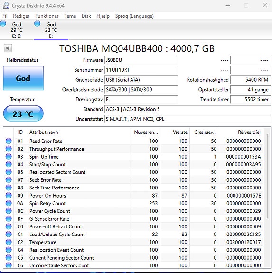The image size is (272, 273).
Task: Open the Disk menu
Action: (86, 16)
